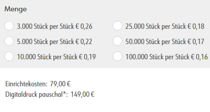Viewport: 210px width, 112px height.
Task: Select the 50.000 Stück radio button
Action: 117,41
